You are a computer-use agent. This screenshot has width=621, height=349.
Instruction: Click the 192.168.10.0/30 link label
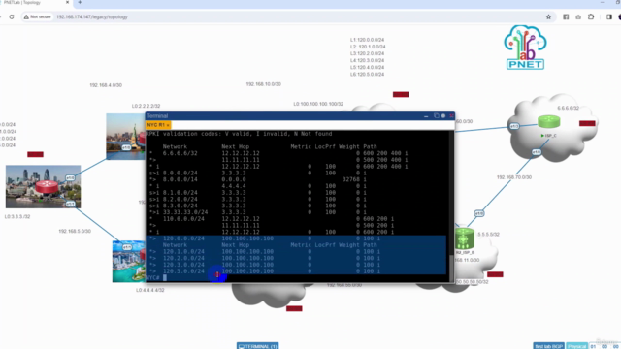pyautogui.click(x=263, y=84)
